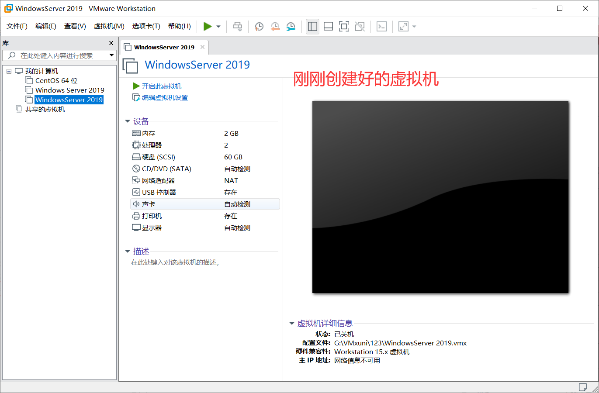This screenshot has height=393, width=599.
Task: Open the 编辑(E) menu
Action: pos(46,26)
